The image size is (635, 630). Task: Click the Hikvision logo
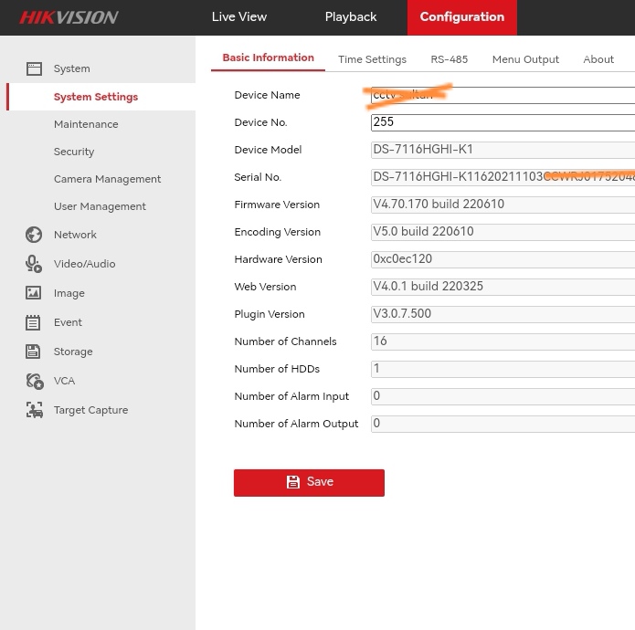pyautogui.click(x=69, y=17)
